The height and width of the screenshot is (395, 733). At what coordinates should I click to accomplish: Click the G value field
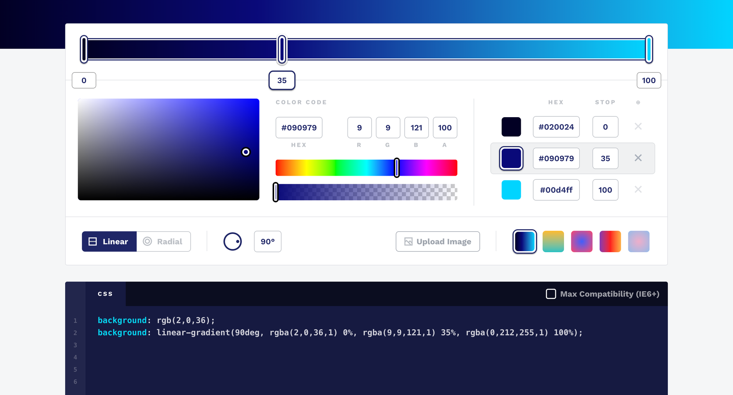(388, 128)
